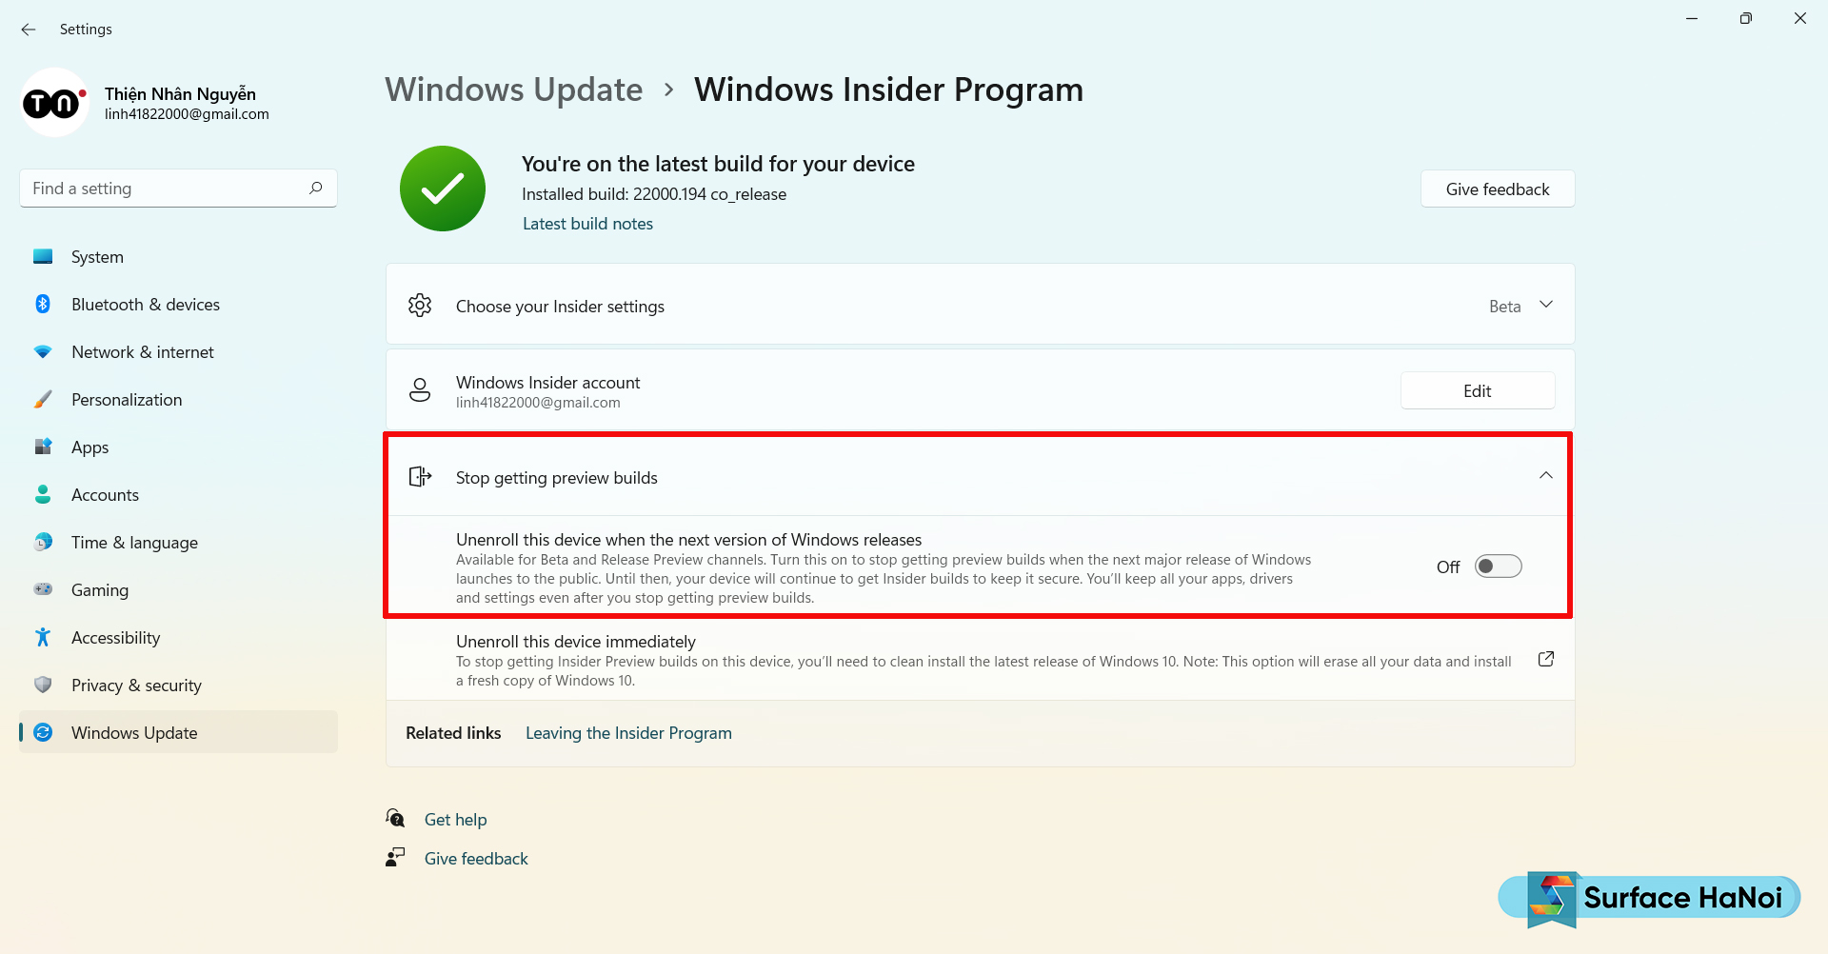Click the Accessibility figure icon
Screen dimensions: 1828x954
click(x=43, y=637)
